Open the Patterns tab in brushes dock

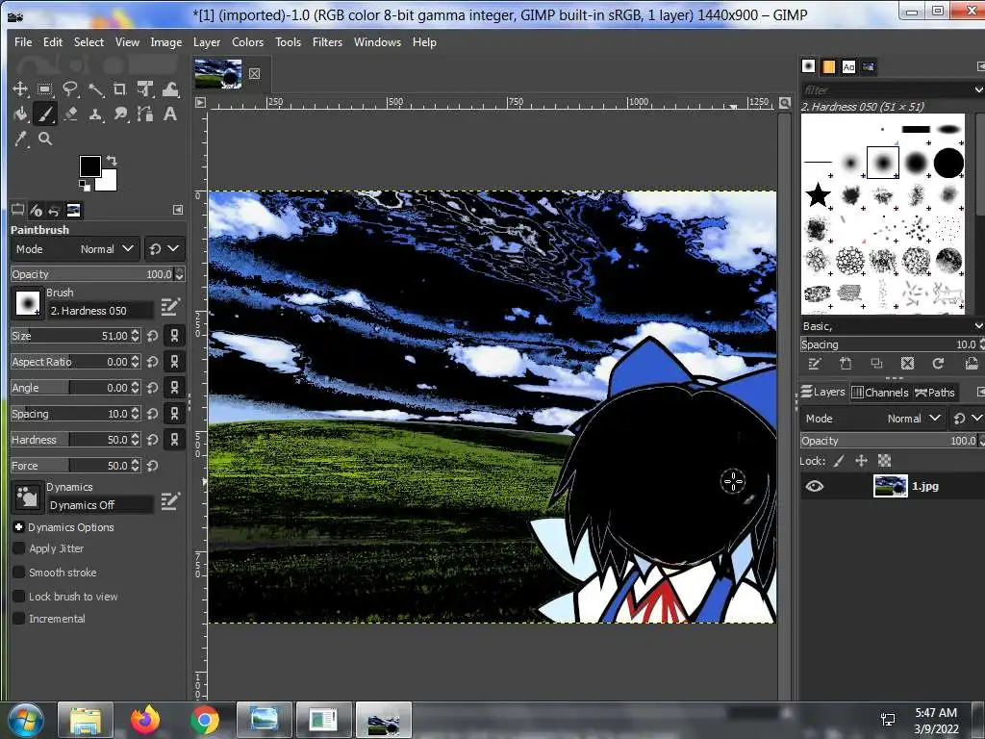tap(829, 66)
